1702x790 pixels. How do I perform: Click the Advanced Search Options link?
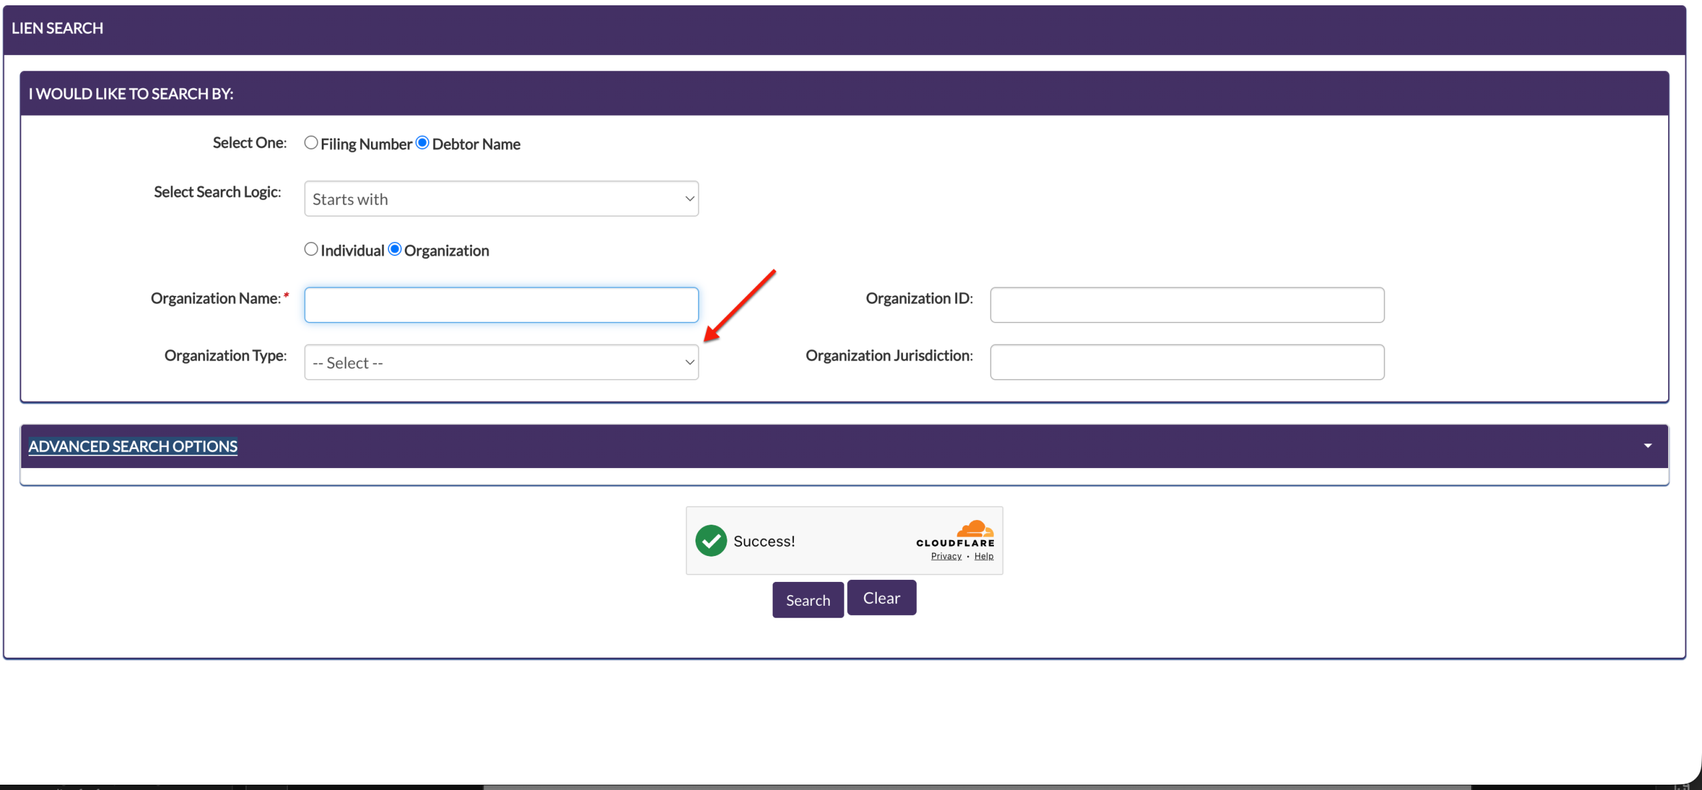coord(133,446)
